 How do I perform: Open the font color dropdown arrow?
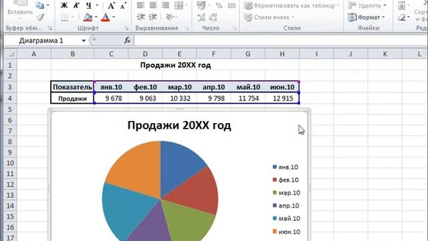click(114, 17)
